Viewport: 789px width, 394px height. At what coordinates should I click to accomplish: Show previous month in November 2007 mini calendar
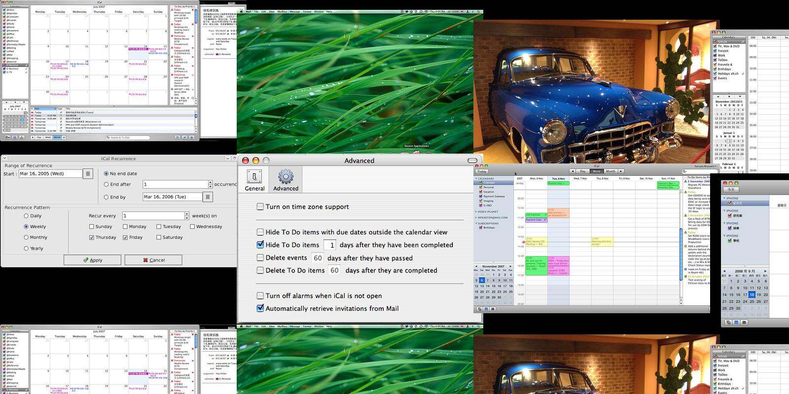(476, 266)
